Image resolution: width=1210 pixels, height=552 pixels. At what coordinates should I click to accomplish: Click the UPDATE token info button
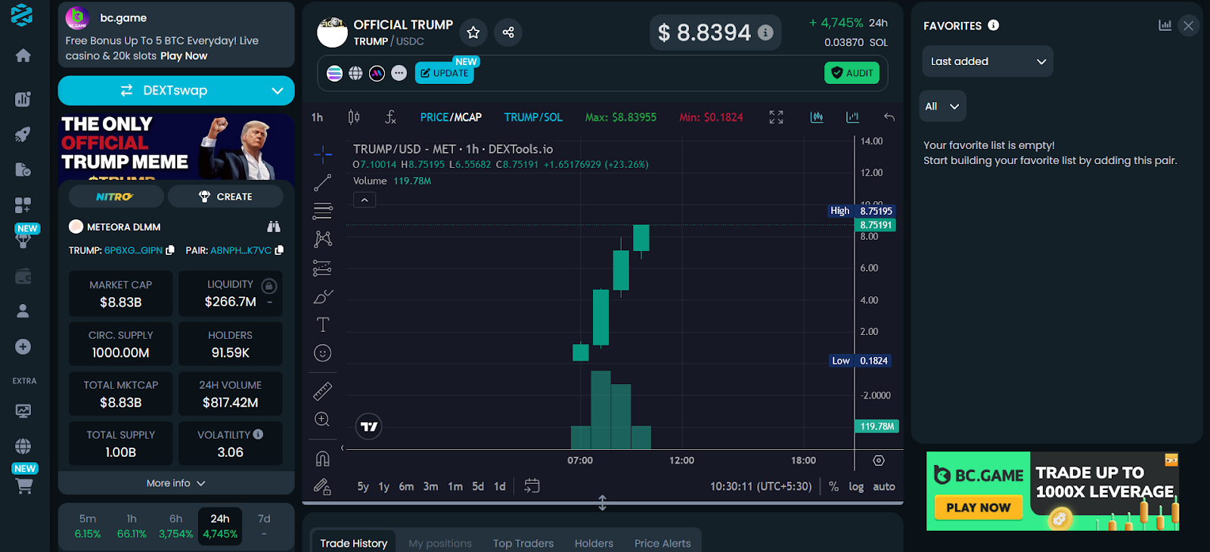coord(444,73)
